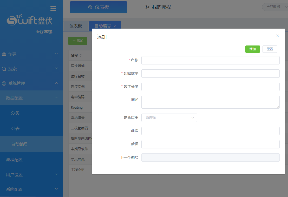Image resolution: width=288 pixels, height=197 pixels.
Task: Expand the 搜索 menu chevron
Action: coord(56,68)
